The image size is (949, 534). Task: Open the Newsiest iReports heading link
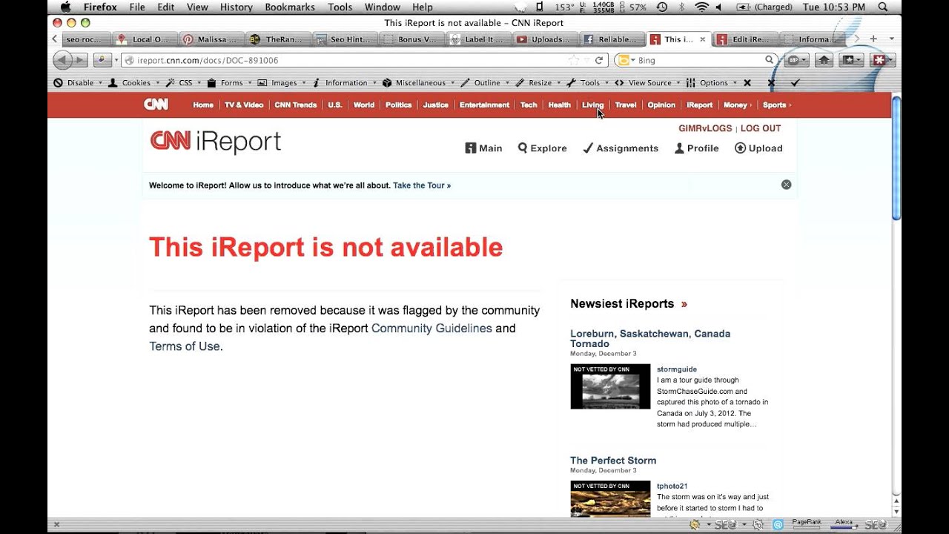[629, 303]
